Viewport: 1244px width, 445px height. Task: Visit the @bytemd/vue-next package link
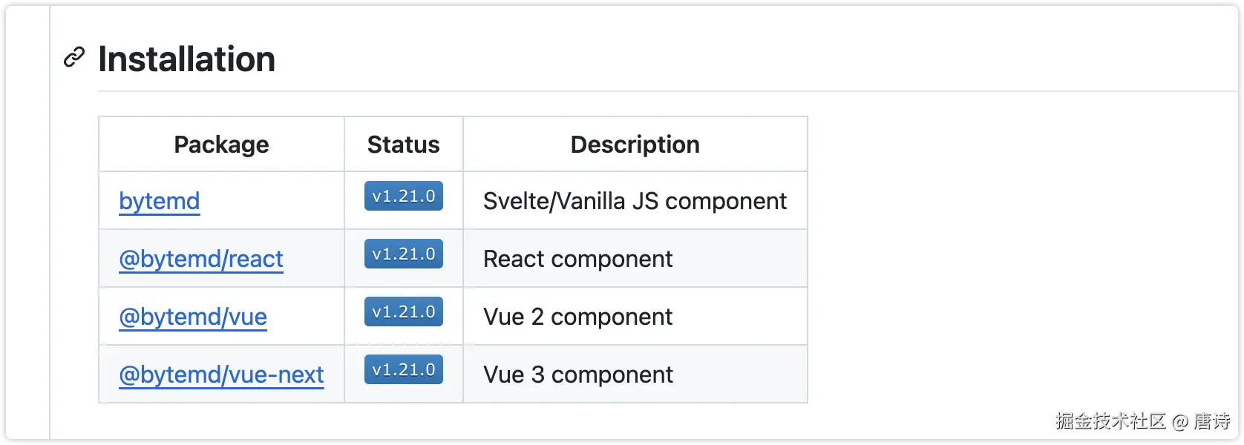[221, 375]
